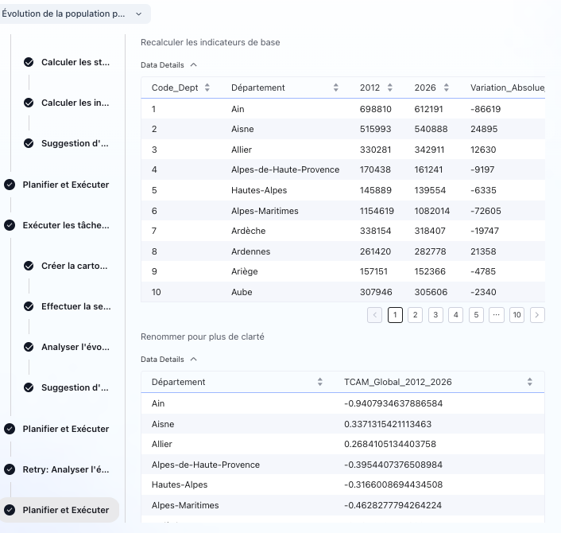
Task: Click checkmark icon beside Calculer les st… step
Action: coord(29,62)
